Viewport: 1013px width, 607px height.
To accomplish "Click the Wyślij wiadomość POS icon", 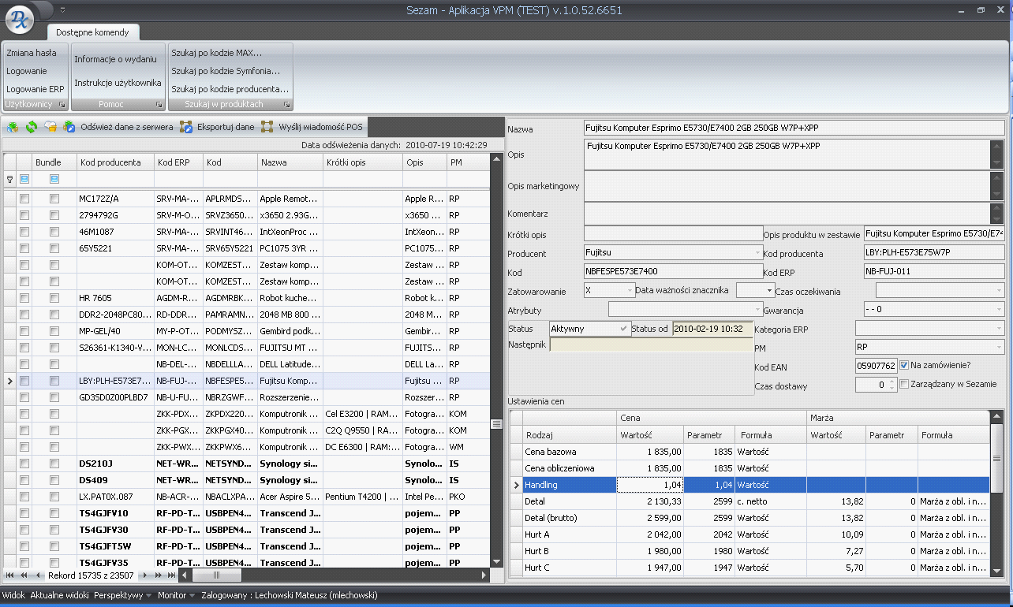I will (267, 127).
